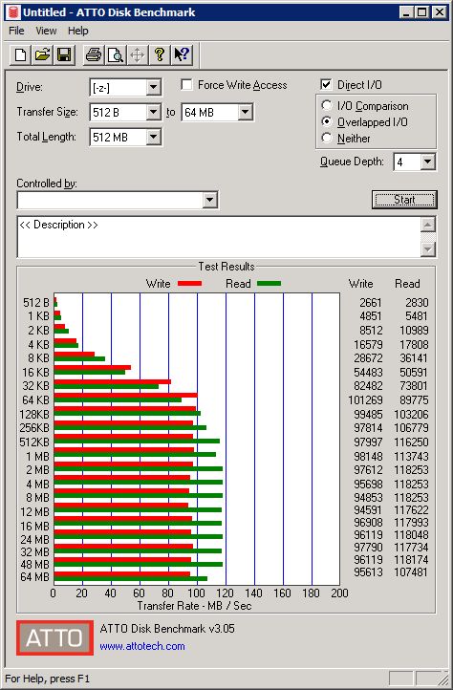Expand the Drive selection dropdown

click(153, 87)
